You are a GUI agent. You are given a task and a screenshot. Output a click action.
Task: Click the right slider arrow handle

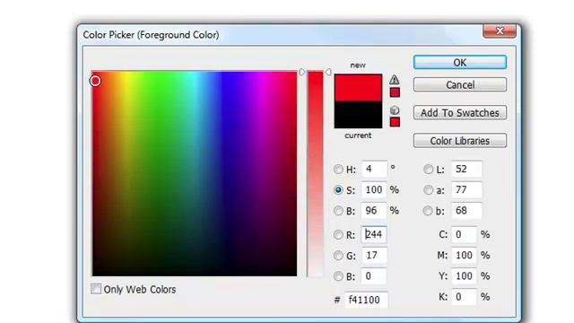pos(328,72)
